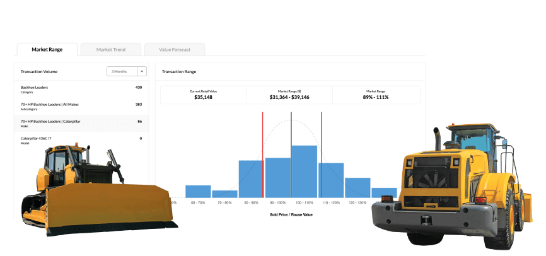Image resolution: width=546 pixels, height=256 pixels.
Task: Choose 70+ HP Backhoe Loaders Caterpillar row
Action: click(x=81, y=123)
